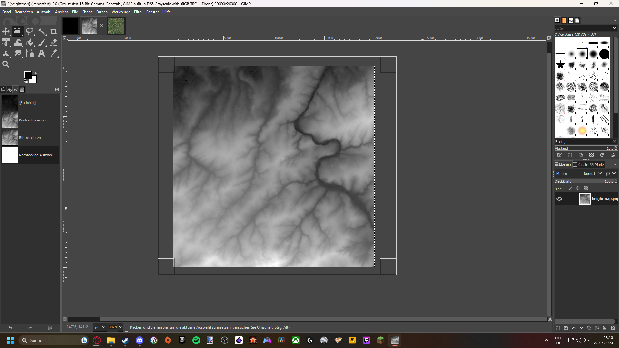
Task: Switch to the Kanäle tab
Action: tap(580, 165)
